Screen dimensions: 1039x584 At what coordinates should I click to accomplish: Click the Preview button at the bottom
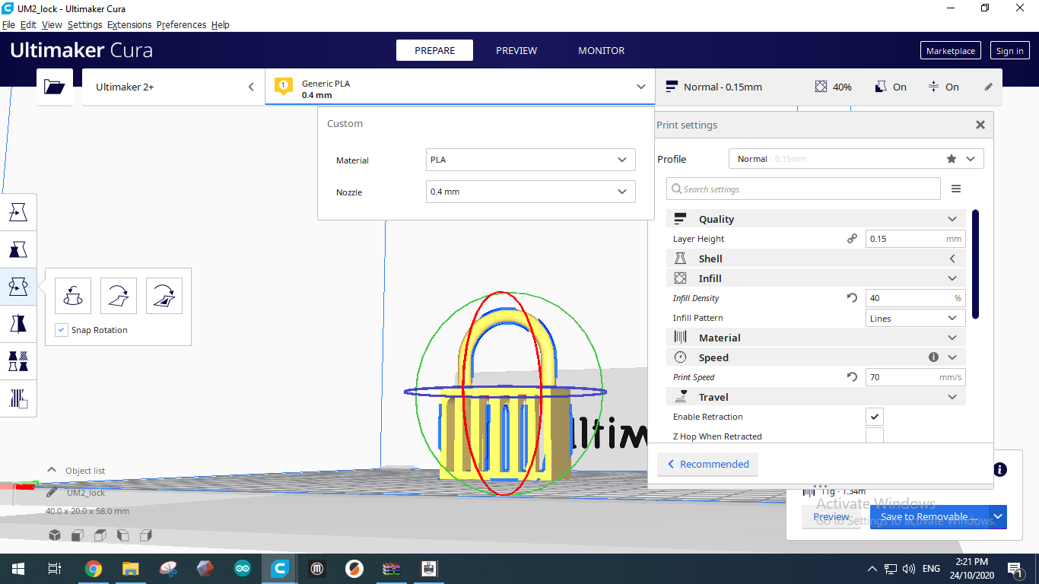tap(831, 517)
